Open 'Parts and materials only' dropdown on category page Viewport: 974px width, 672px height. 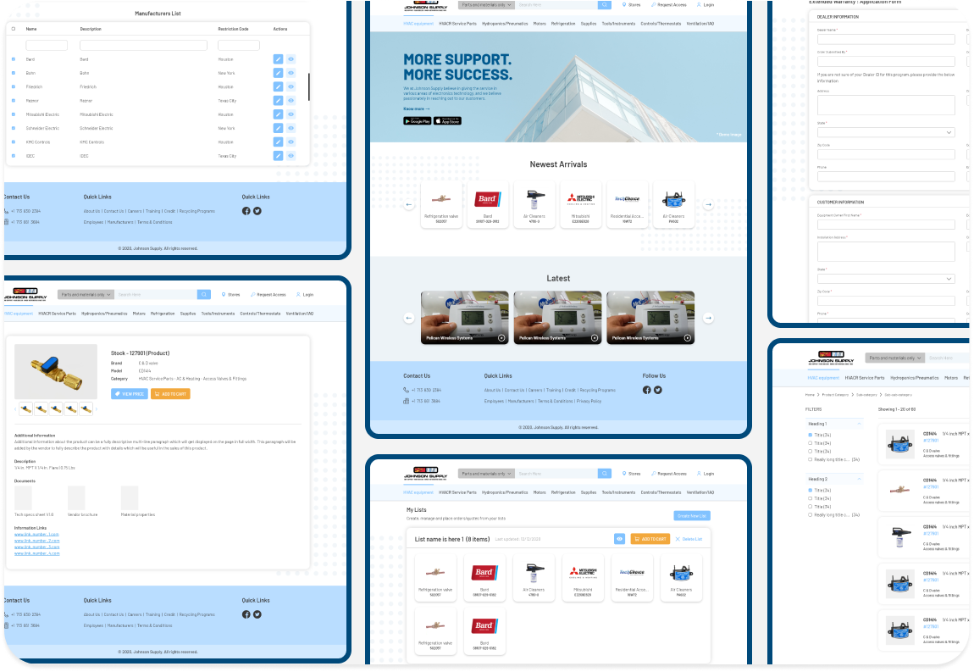coord(894,358)
